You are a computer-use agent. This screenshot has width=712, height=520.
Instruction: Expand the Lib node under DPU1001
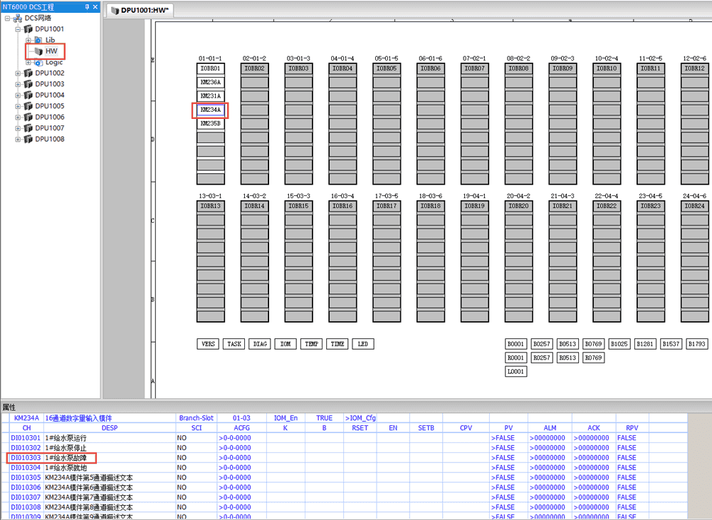[28, 40]
